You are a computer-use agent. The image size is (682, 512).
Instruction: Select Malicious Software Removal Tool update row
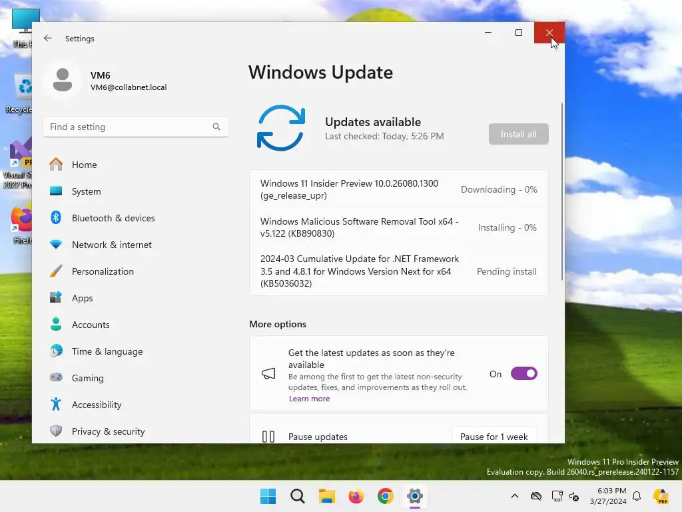pos(398,227)
